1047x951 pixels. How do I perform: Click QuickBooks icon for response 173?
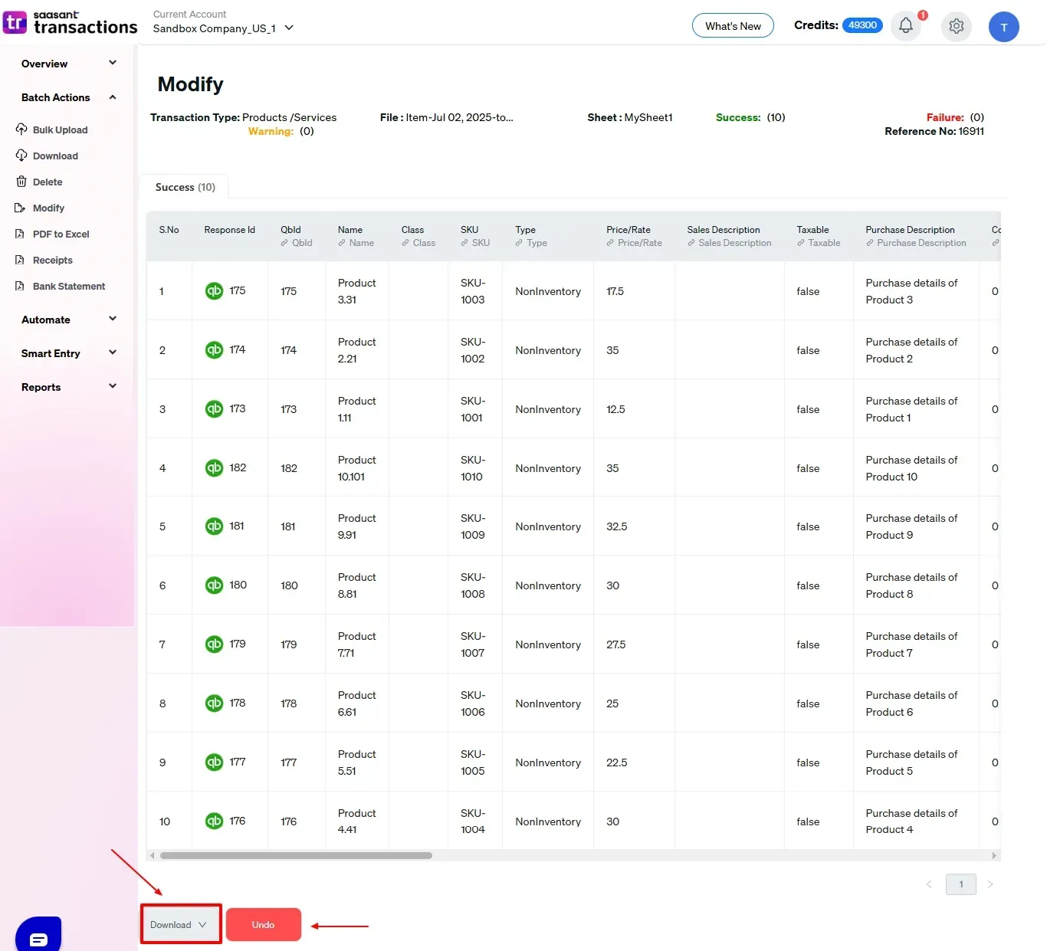click(214, 409)
